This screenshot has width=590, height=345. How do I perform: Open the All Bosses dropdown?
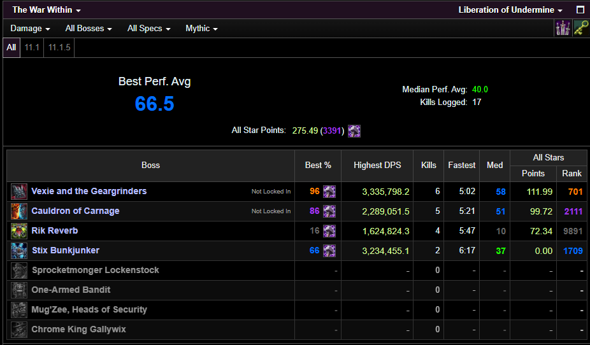point(89,29)
